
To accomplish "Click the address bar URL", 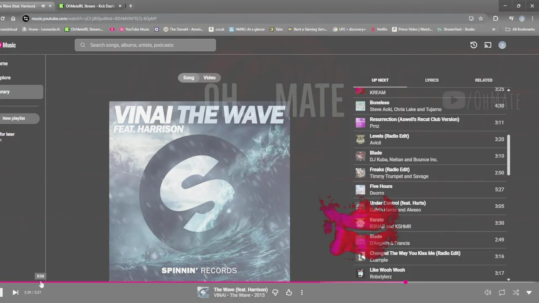I will pyautogui.click(x=94, y=19).
